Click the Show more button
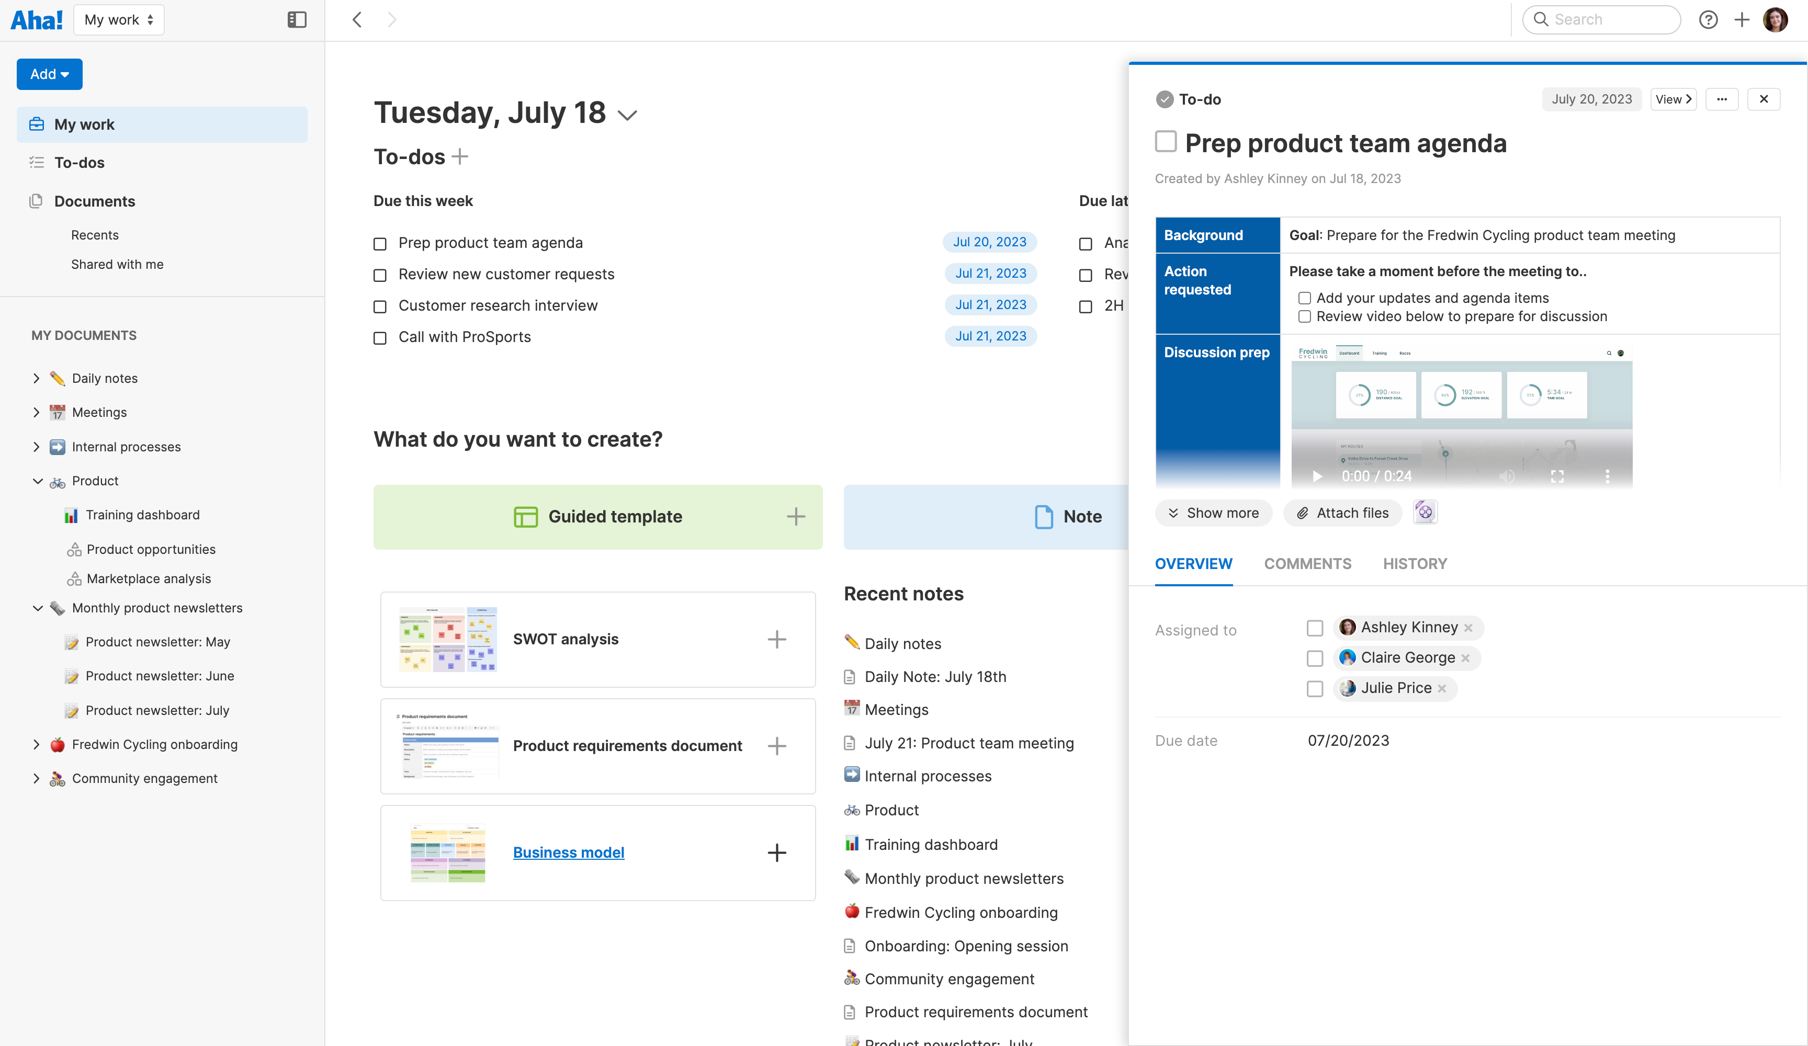The image size is (1808, 1046). click(1214, 513)
